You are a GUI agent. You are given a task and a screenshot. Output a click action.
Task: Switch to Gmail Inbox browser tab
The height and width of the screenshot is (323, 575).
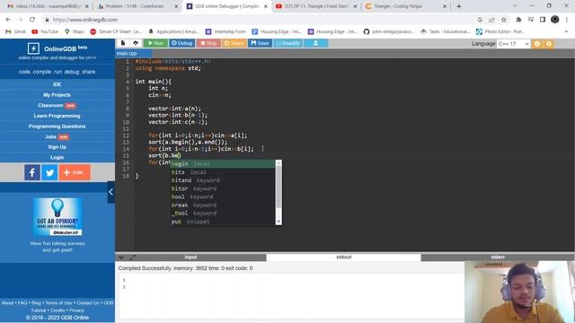[48, 6]
